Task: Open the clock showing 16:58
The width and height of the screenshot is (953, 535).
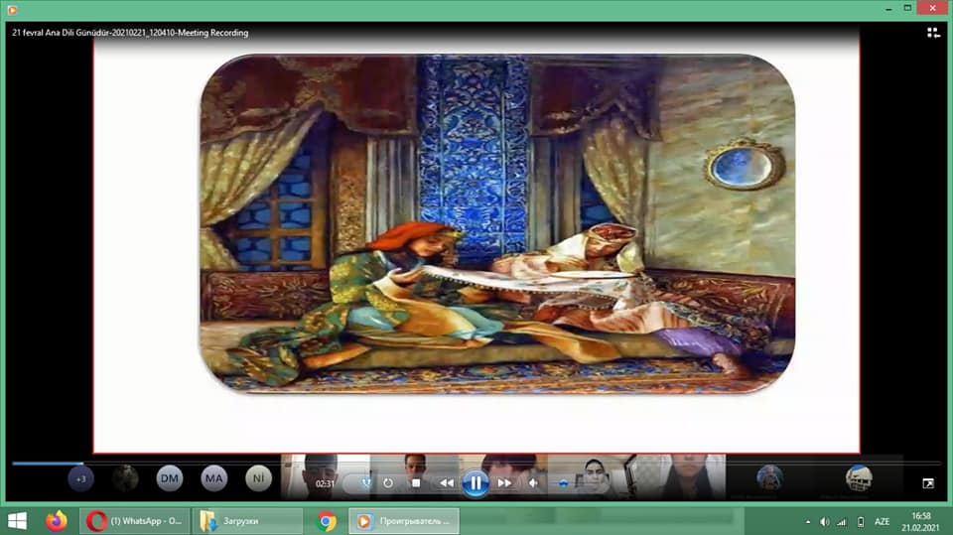Action: pyautogui.click(x=920, y=522)
